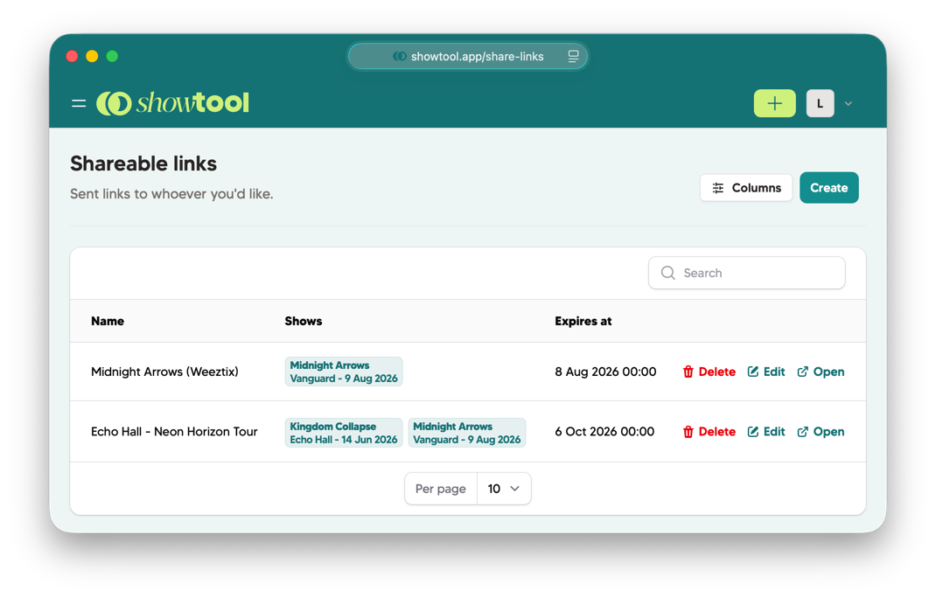Screen dimensions: 936x598
Task: Select the Midnight Arrows (Weeztix) name
Action: click(164, 372)
